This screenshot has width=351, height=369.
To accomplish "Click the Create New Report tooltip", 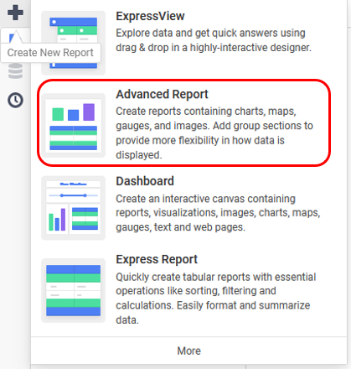I will (50, 53).
